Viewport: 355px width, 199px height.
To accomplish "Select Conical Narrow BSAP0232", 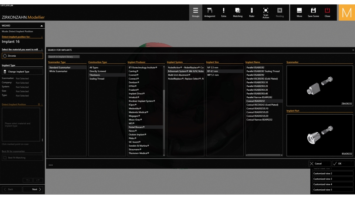I will click(264, 119).
